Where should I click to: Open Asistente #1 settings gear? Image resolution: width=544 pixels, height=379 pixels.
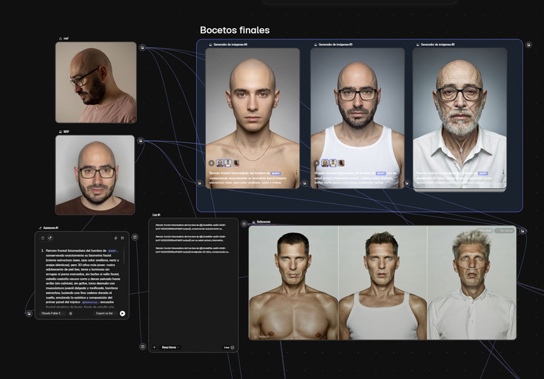(71, 313)
